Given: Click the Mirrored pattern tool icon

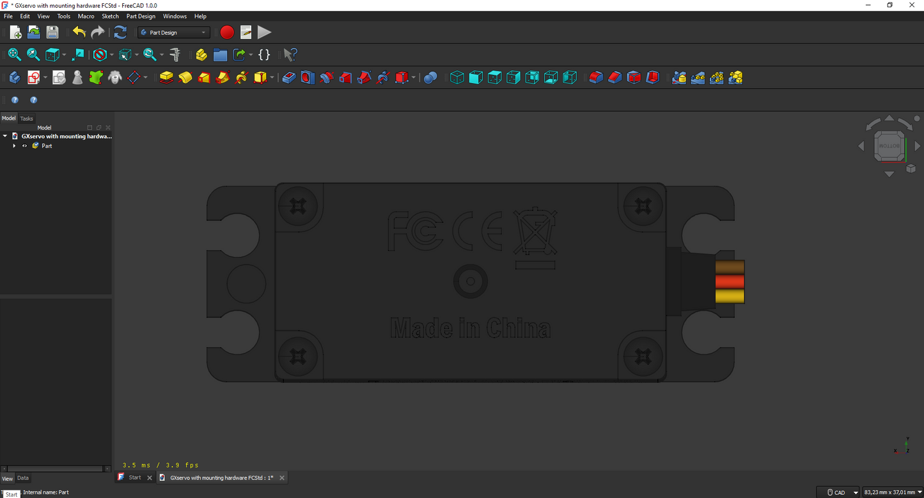Looking at the screenshot, I should point(679,77).
